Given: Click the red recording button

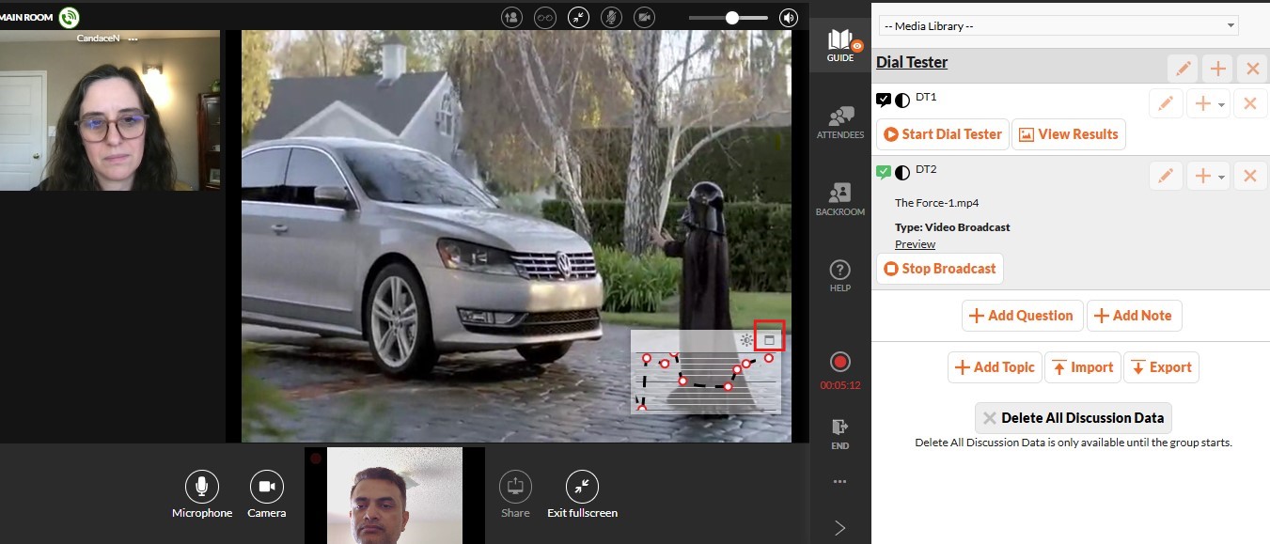Looking at the screenshot, I should 840,362.
